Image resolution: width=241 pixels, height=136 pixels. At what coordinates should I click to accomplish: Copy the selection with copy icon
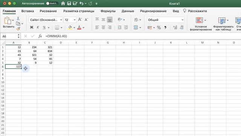(x=18, y=23)
